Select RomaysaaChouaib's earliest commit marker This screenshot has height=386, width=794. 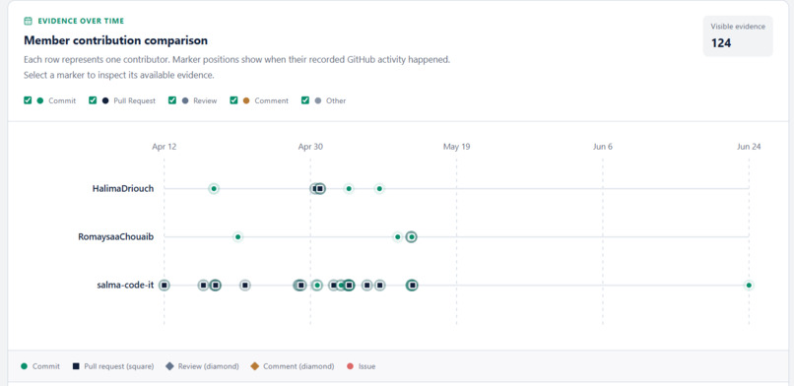click(238, 236)
